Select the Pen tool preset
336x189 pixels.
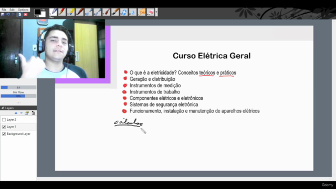53,12
